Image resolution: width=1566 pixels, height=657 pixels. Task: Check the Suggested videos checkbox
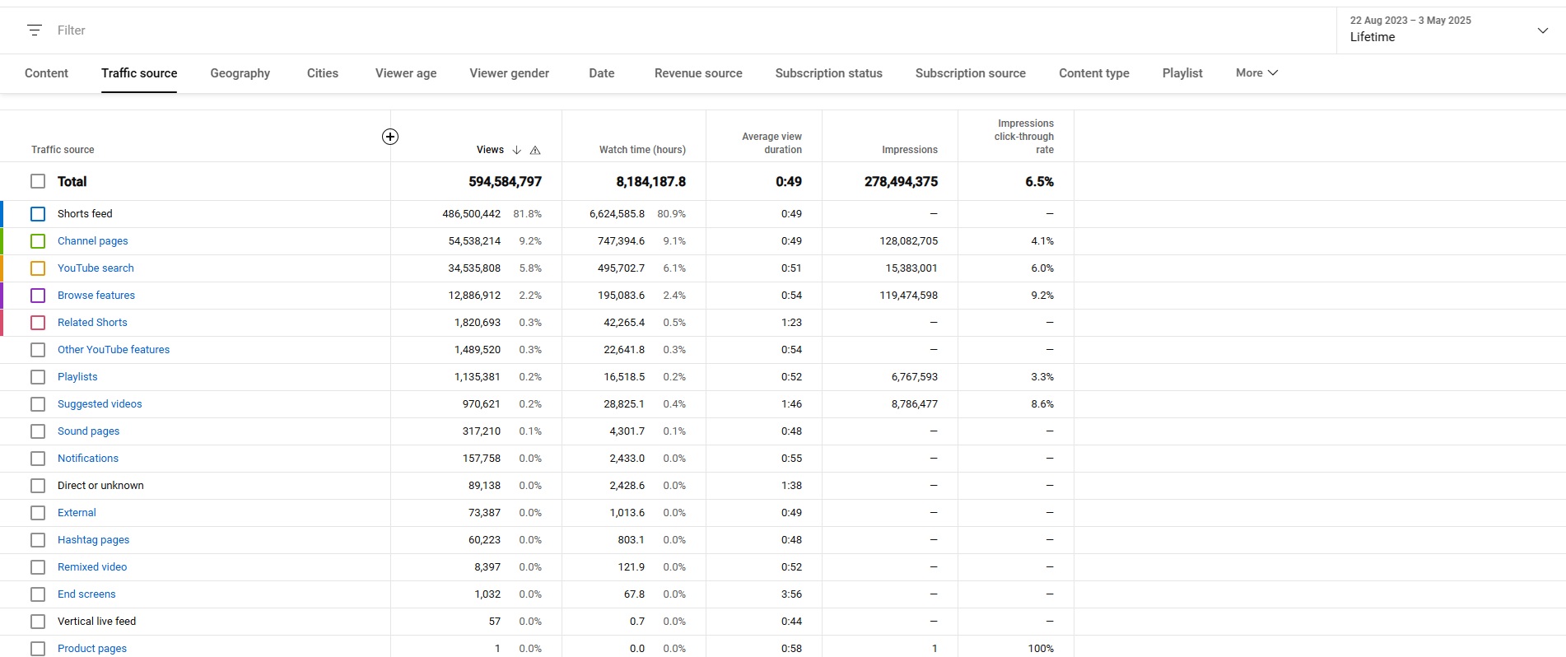pyautogui.click(x=38, y=404)
